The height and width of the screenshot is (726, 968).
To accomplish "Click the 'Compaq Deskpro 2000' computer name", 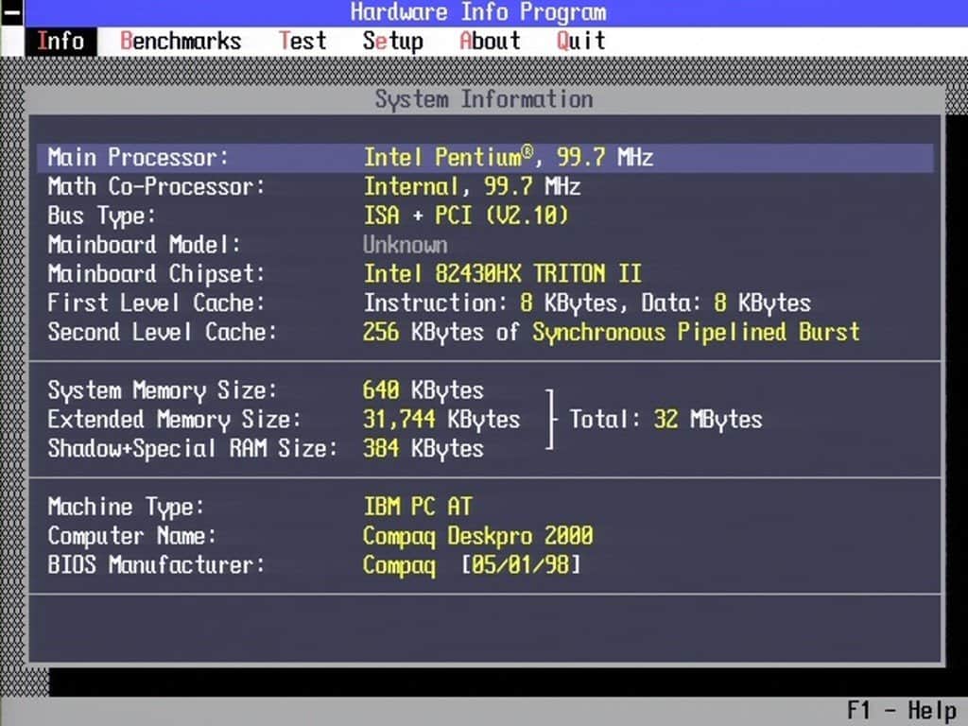I will click(477, 537).
